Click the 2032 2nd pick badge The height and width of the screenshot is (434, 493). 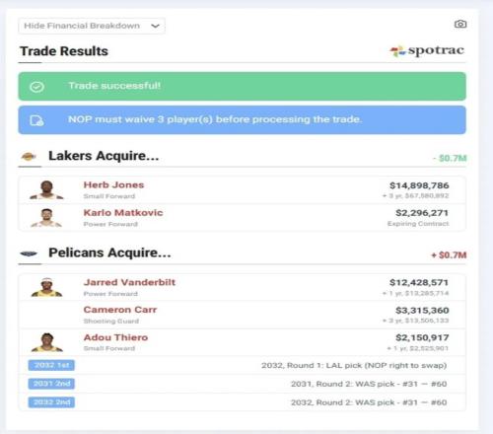(x=51, y=402)
